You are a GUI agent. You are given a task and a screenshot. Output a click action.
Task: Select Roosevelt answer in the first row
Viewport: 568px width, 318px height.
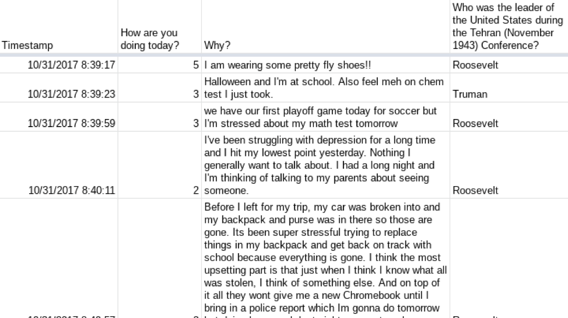point(509,65)
